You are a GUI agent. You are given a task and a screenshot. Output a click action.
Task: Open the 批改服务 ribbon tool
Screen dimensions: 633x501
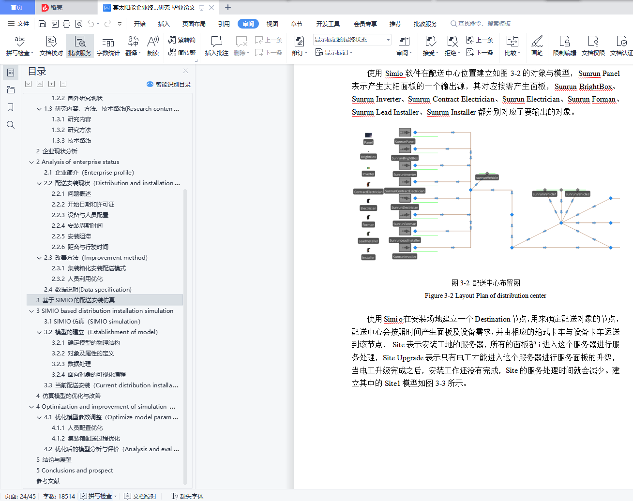coord(80,46)
